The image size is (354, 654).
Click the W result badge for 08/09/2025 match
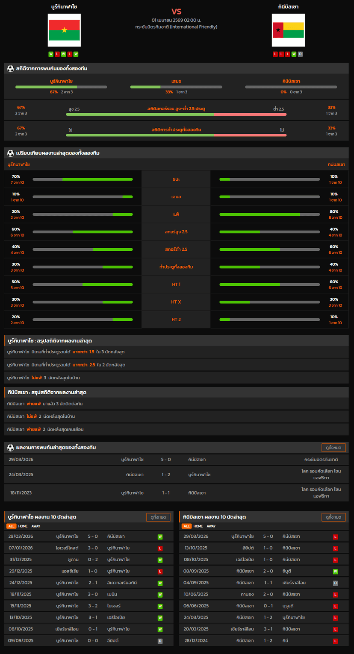pyautogui.click(x=335, y=571)
